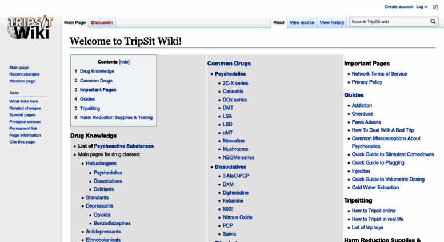This screenshot has width=444, height=242.
Task: Open the NBOMe series page
Action: (238, 157)
